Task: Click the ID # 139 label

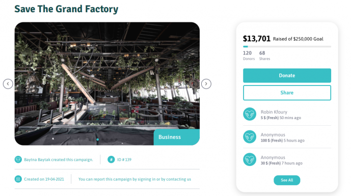Action: (124, 159)
